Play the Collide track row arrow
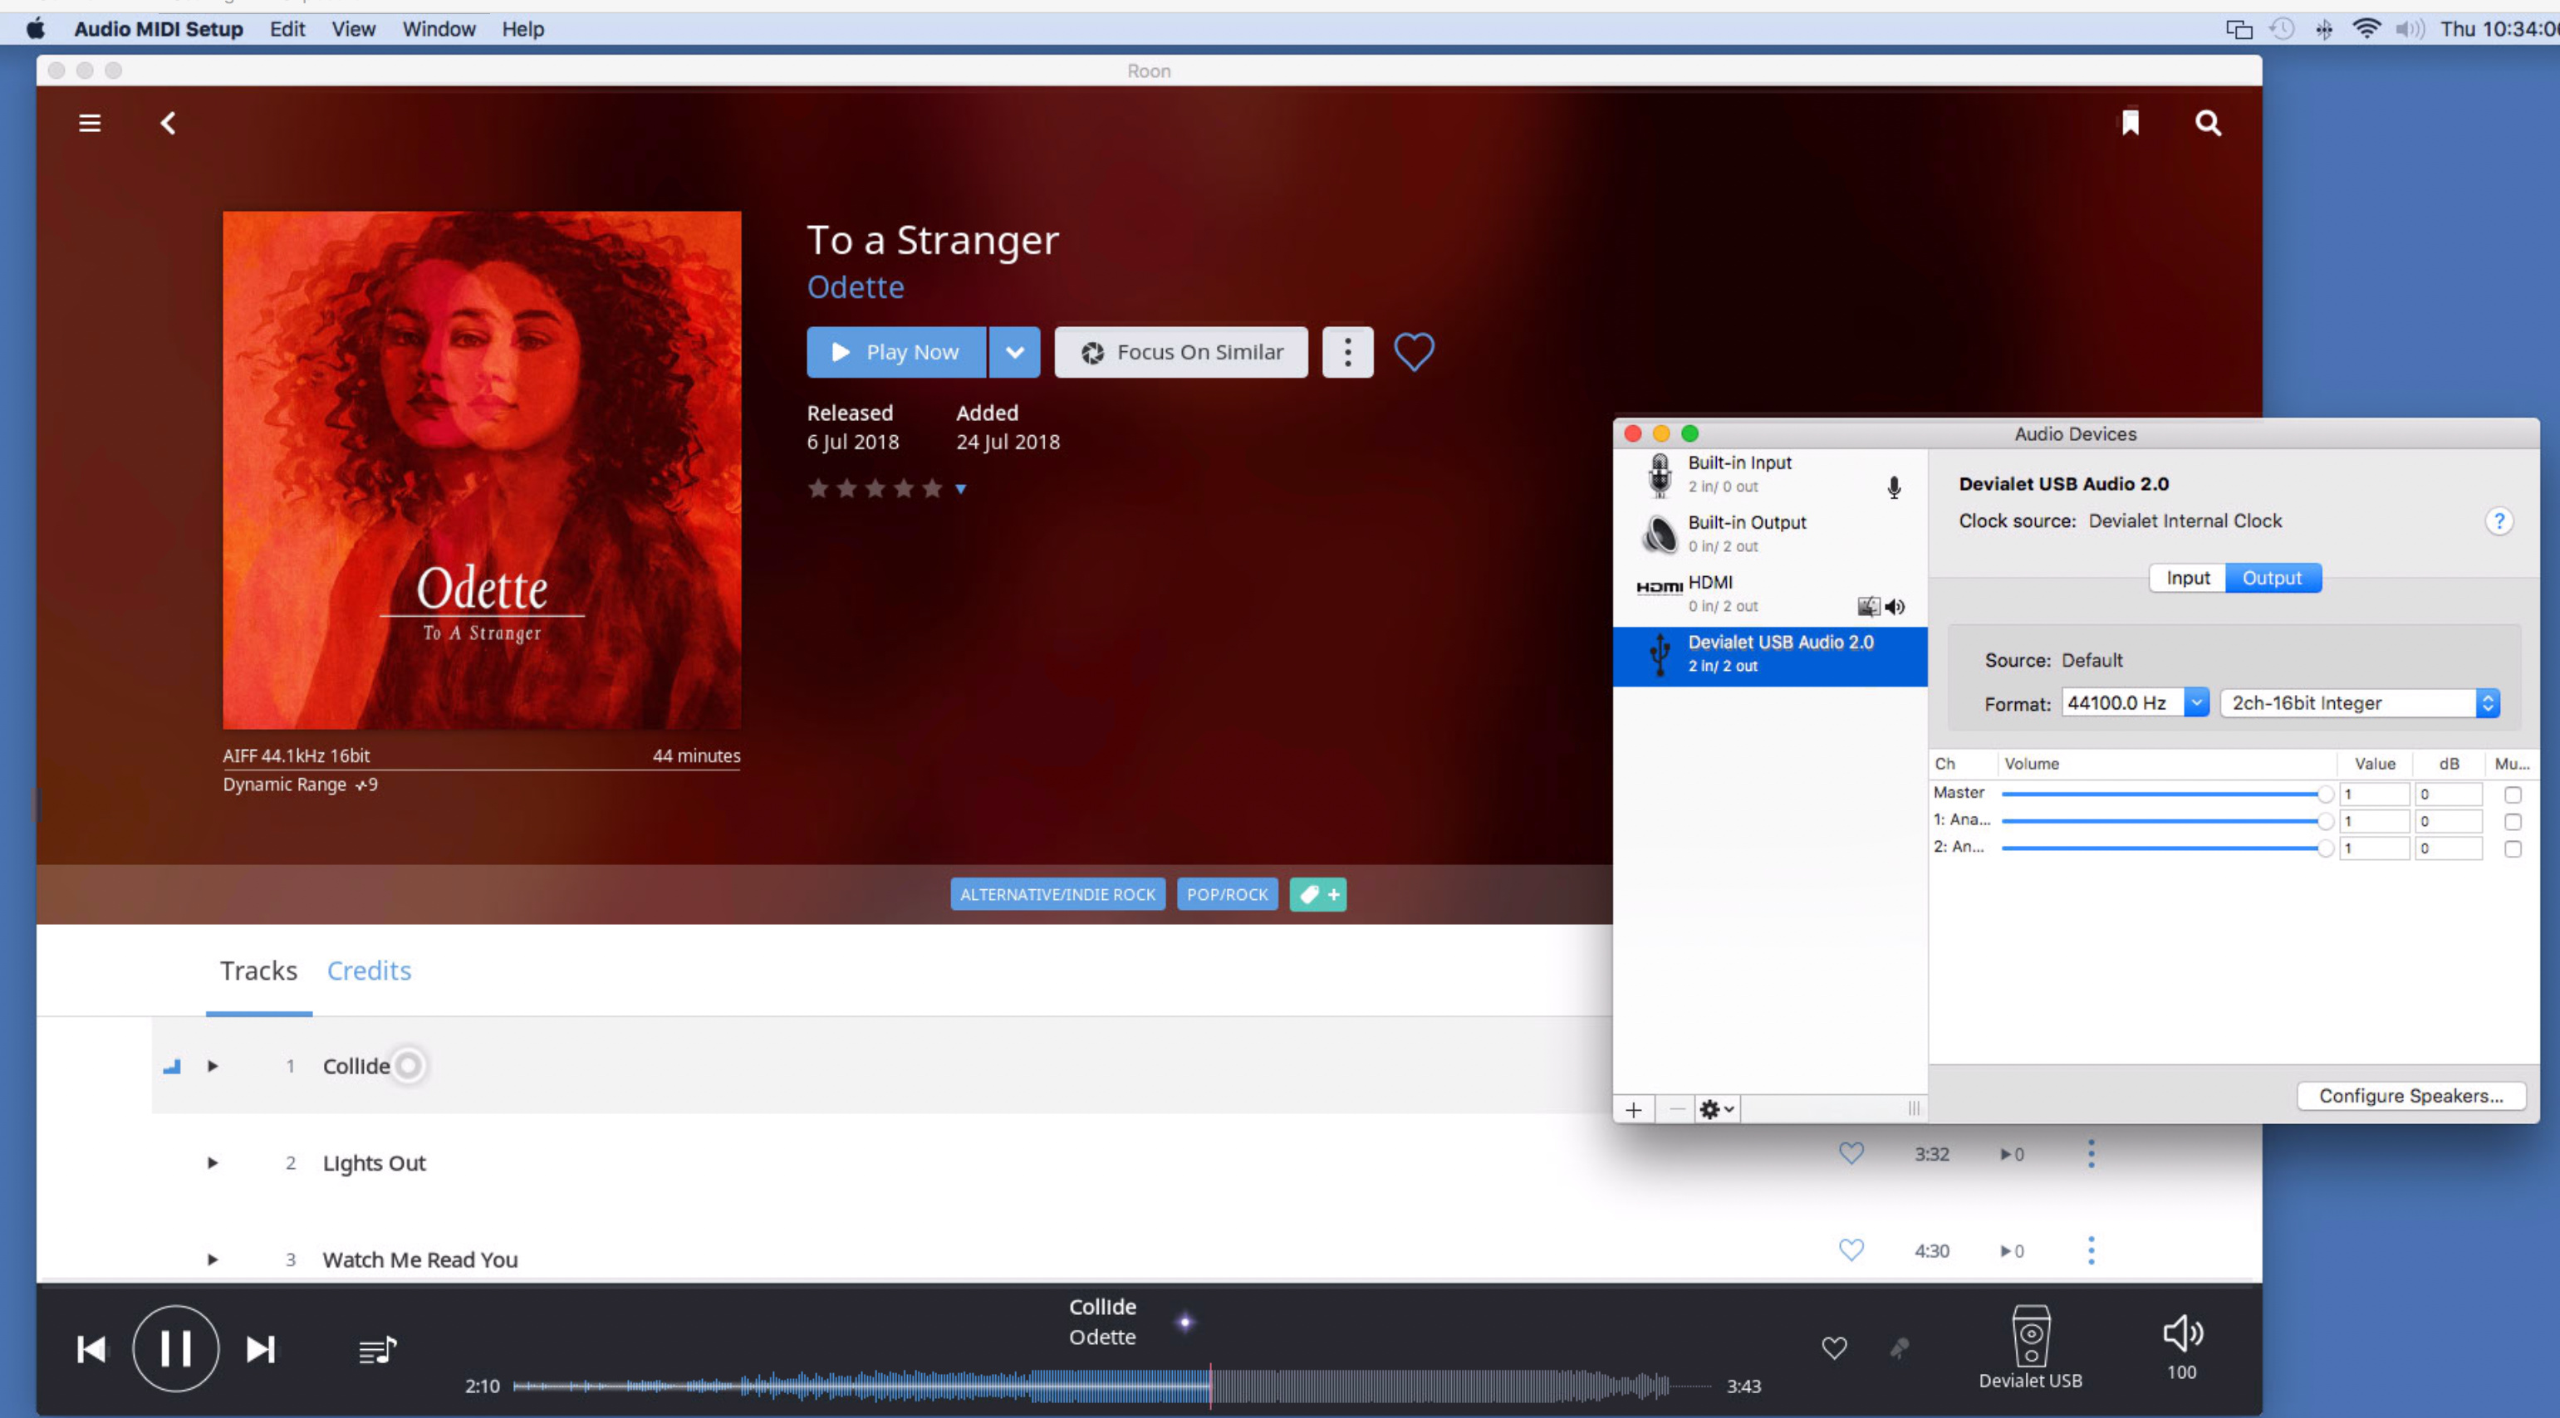Screen dimensions: 2560x1418 coord(212,1065)
